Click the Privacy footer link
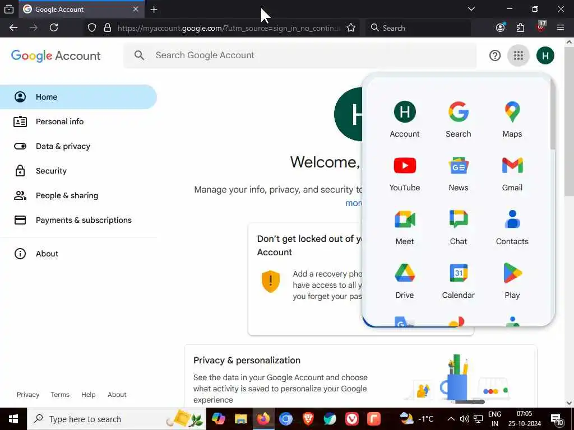The height and width of the screenshot is (430, 574). coord(28,395)
